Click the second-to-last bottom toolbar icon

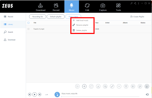point(140,86)
